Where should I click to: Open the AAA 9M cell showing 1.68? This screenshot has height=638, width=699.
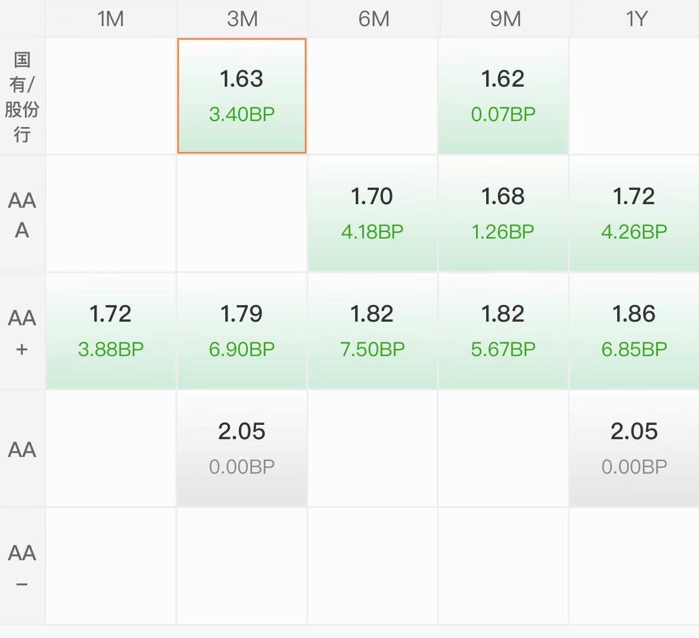coord(503,213)
